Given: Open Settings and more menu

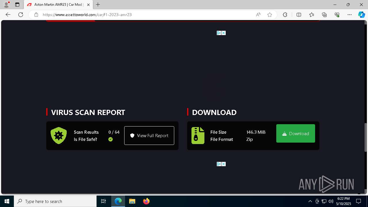Looking at the screenshot, I should 350,15.
